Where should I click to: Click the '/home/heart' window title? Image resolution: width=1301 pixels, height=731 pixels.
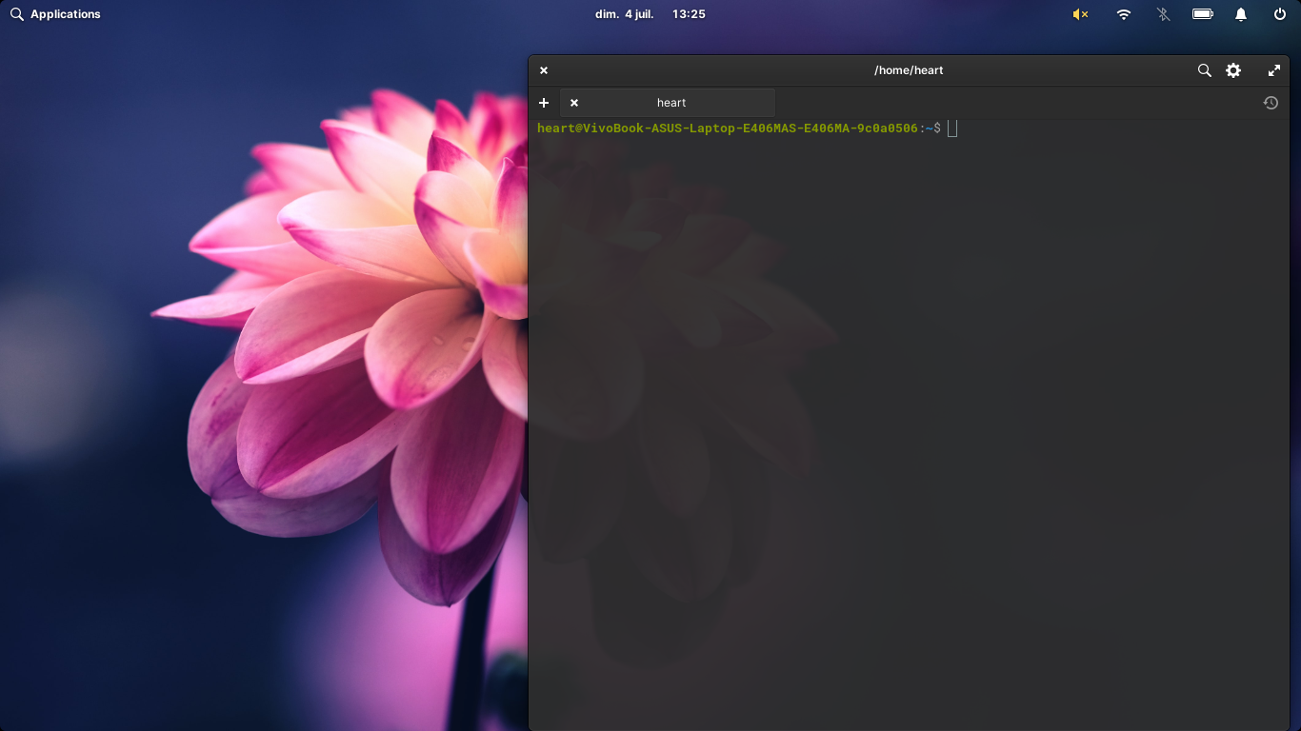[x=909, y=70]
